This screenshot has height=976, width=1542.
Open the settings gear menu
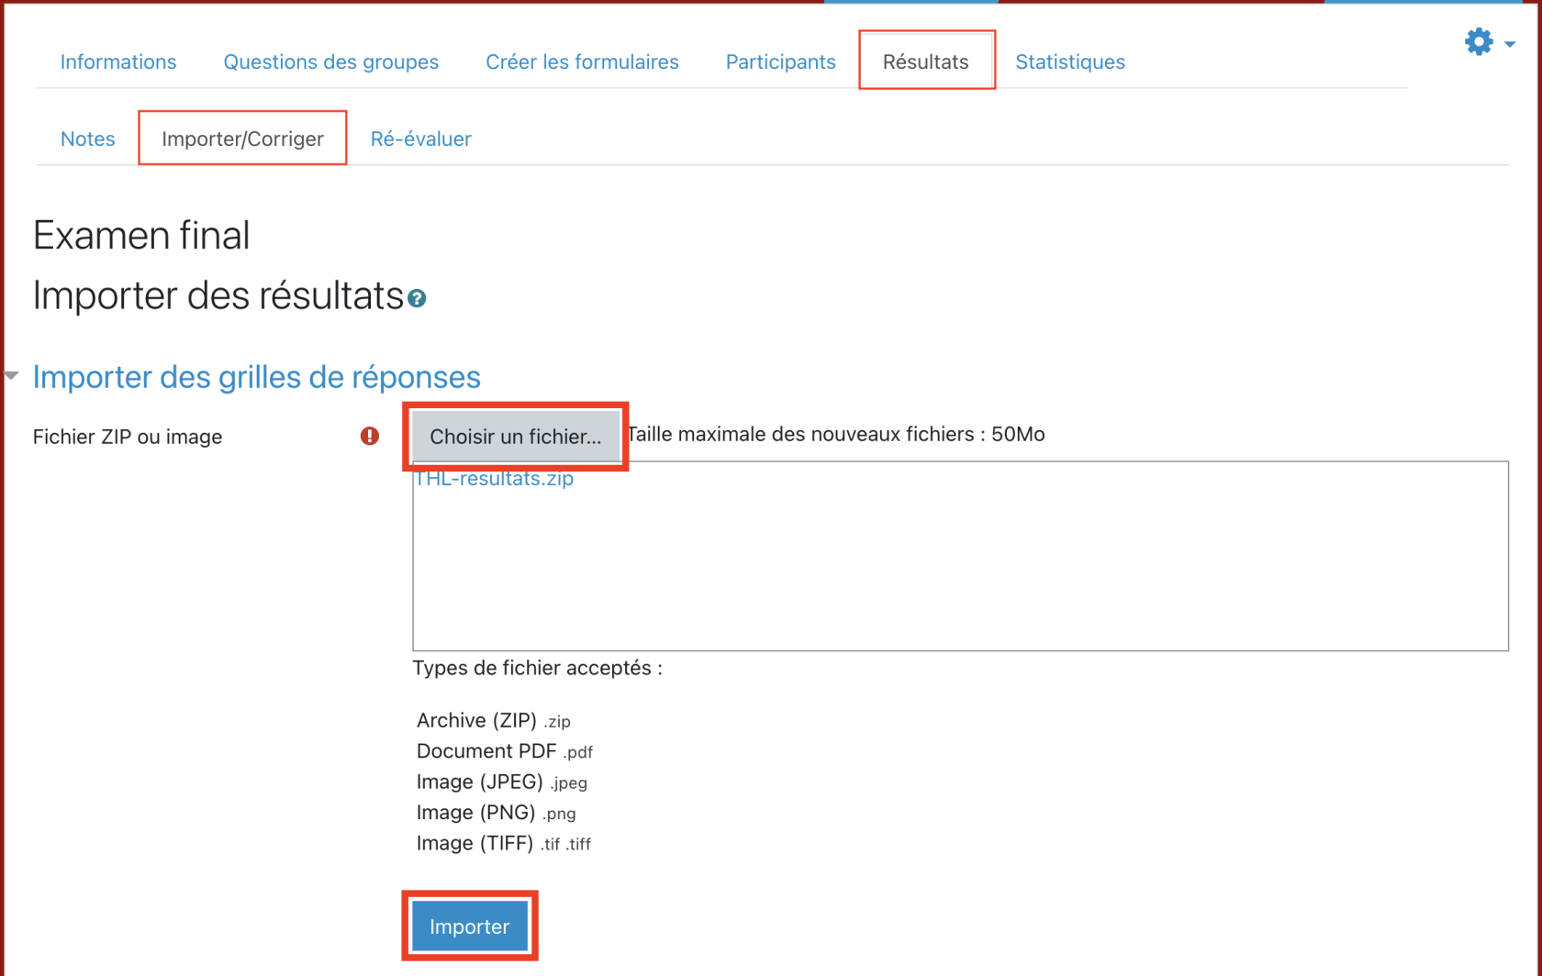click(x=1478, y=42)
